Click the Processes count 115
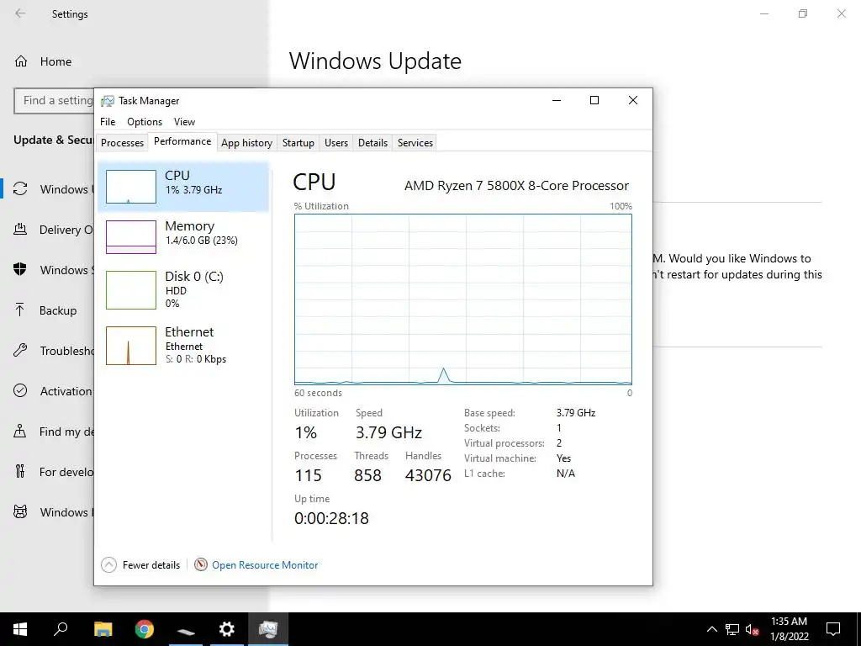861x646 pixels. click(308, 475)
